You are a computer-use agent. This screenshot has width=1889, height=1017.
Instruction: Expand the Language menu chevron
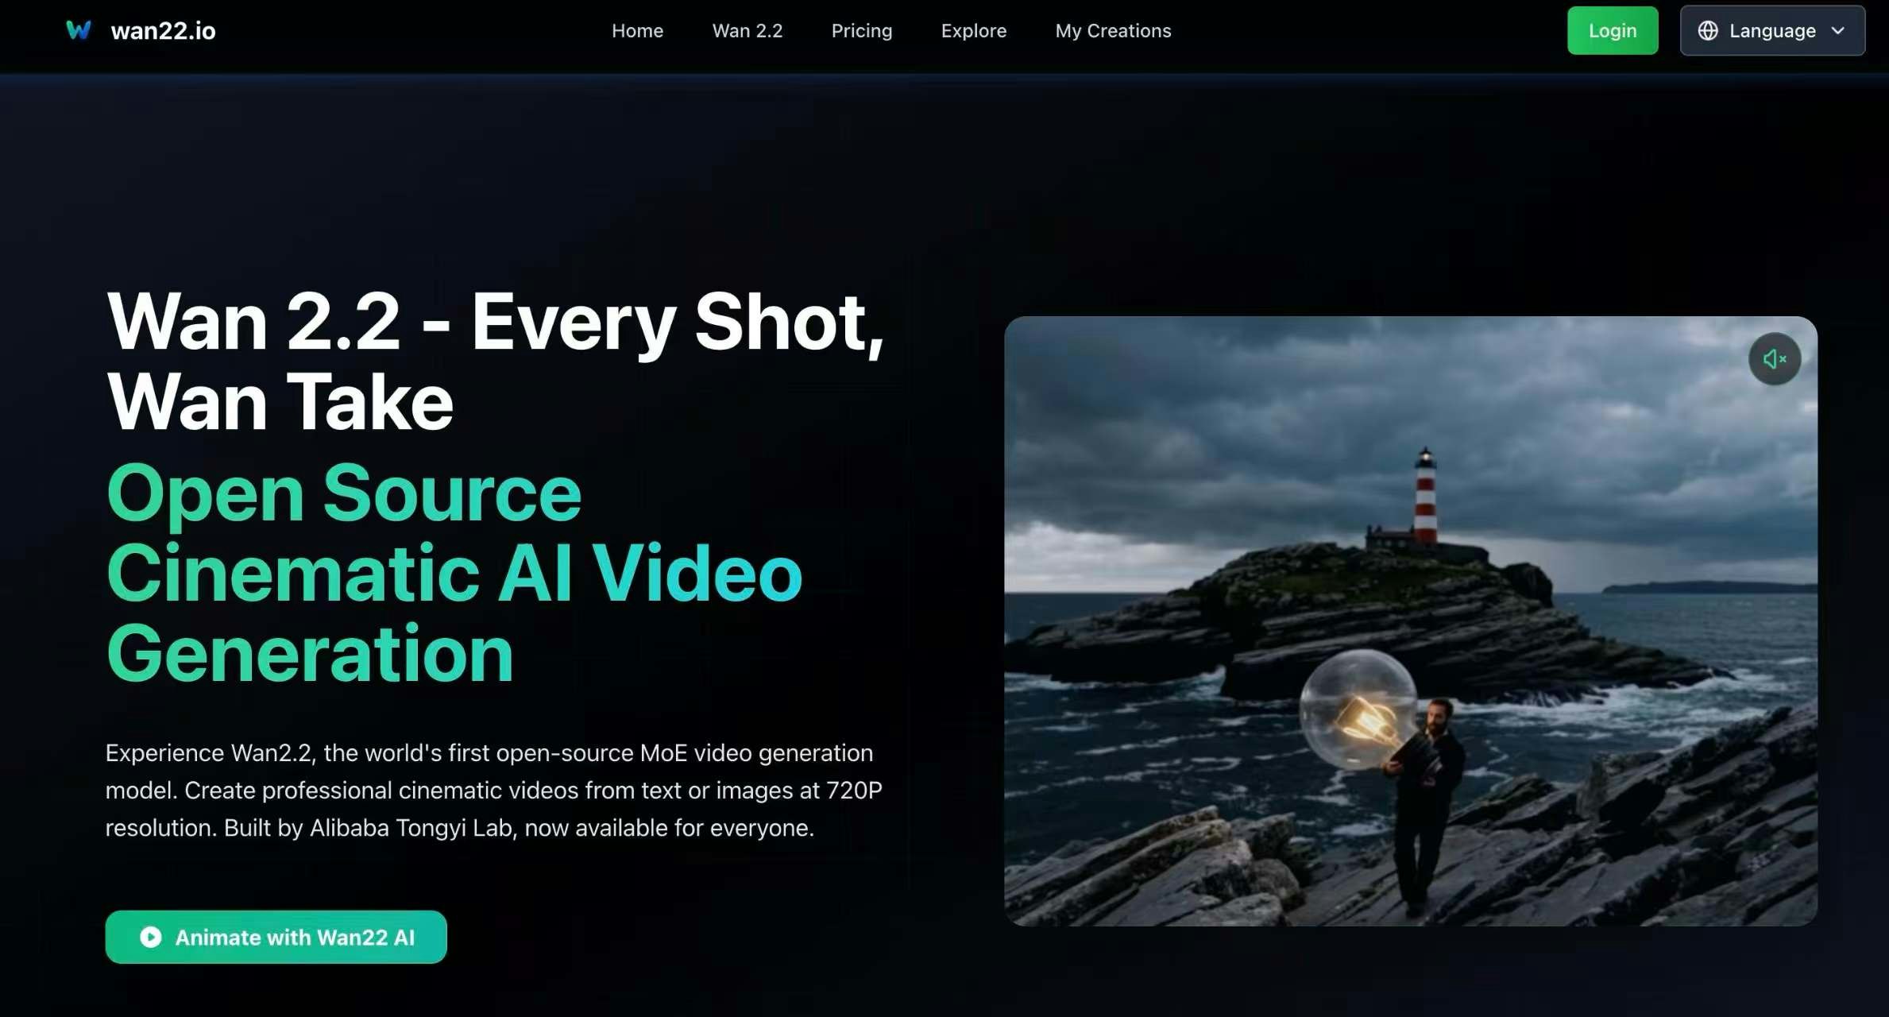pyautogui.click(x=1837, y=30)
